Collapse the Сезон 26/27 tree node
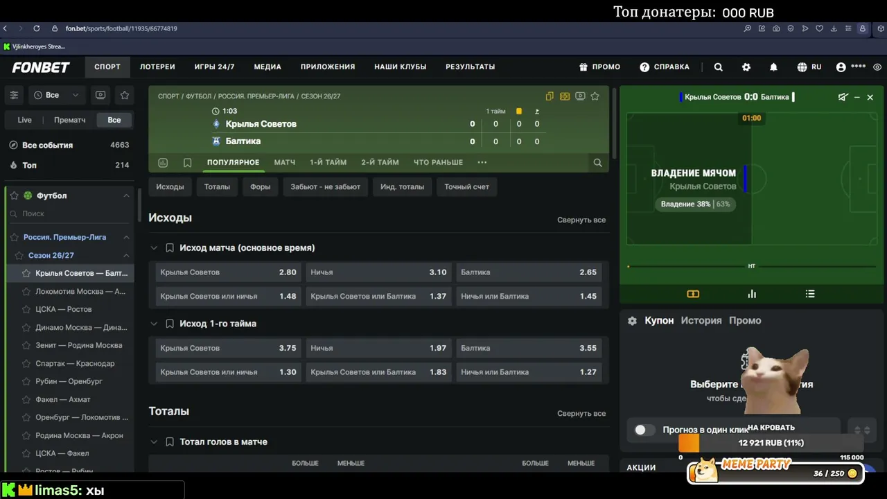Image resolution: width=887 pixels, height=499 pixels. pos(126,256)
